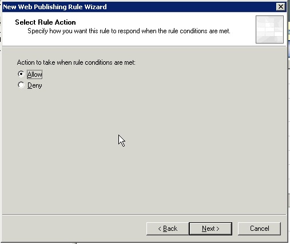The height and width of the screenshot is (244, 290).
Task: Close the wizard with the X button
Action: pyautogui.click(x=280, y=7)
